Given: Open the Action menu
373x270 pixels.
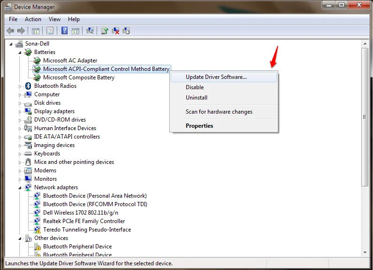Looking at the screenshot, I should [33, 19].
